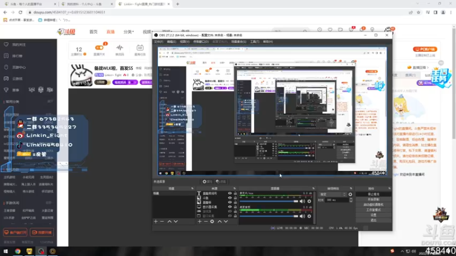Toggle eye icon for 斗鱼 image source
The width and height of the screenshot is (456, 256).
(x=230, y=197)
